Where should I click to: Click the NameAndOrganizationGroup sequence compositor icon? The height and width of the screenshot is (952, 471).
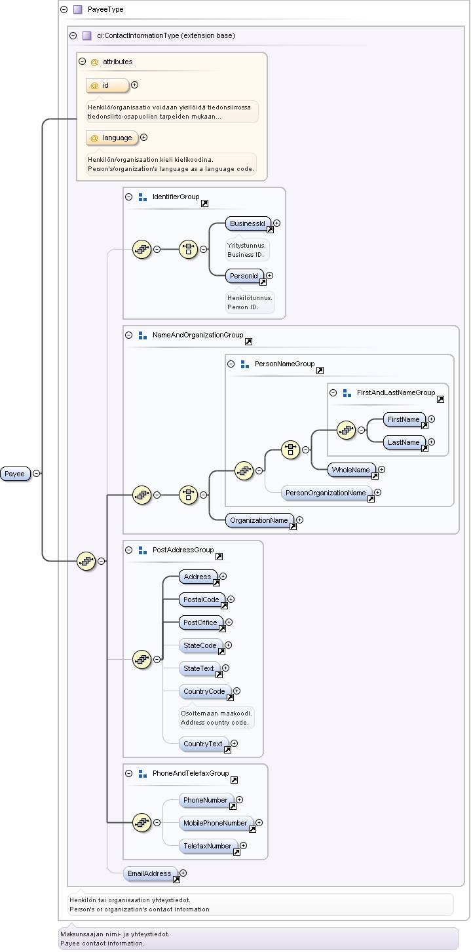[x=142, y=495]
